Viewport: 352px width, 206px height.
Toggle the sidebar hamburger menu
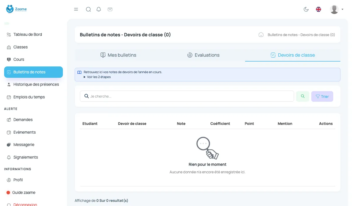(x=76, y=9)
